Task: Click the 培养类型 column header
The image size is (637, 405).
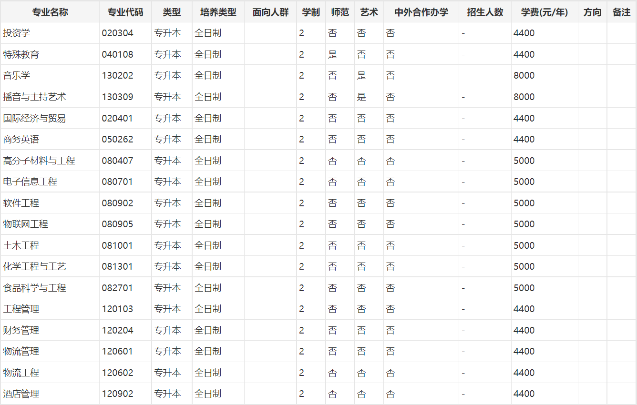Action: tap(218, 12)
